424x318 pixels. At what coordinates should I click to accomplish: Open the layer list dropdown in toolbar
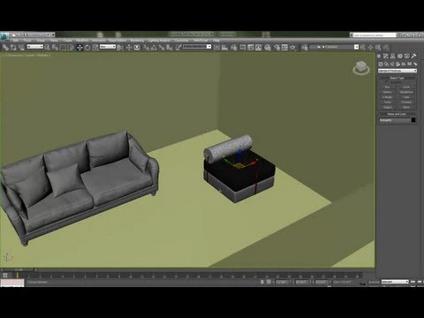(334, 47)
